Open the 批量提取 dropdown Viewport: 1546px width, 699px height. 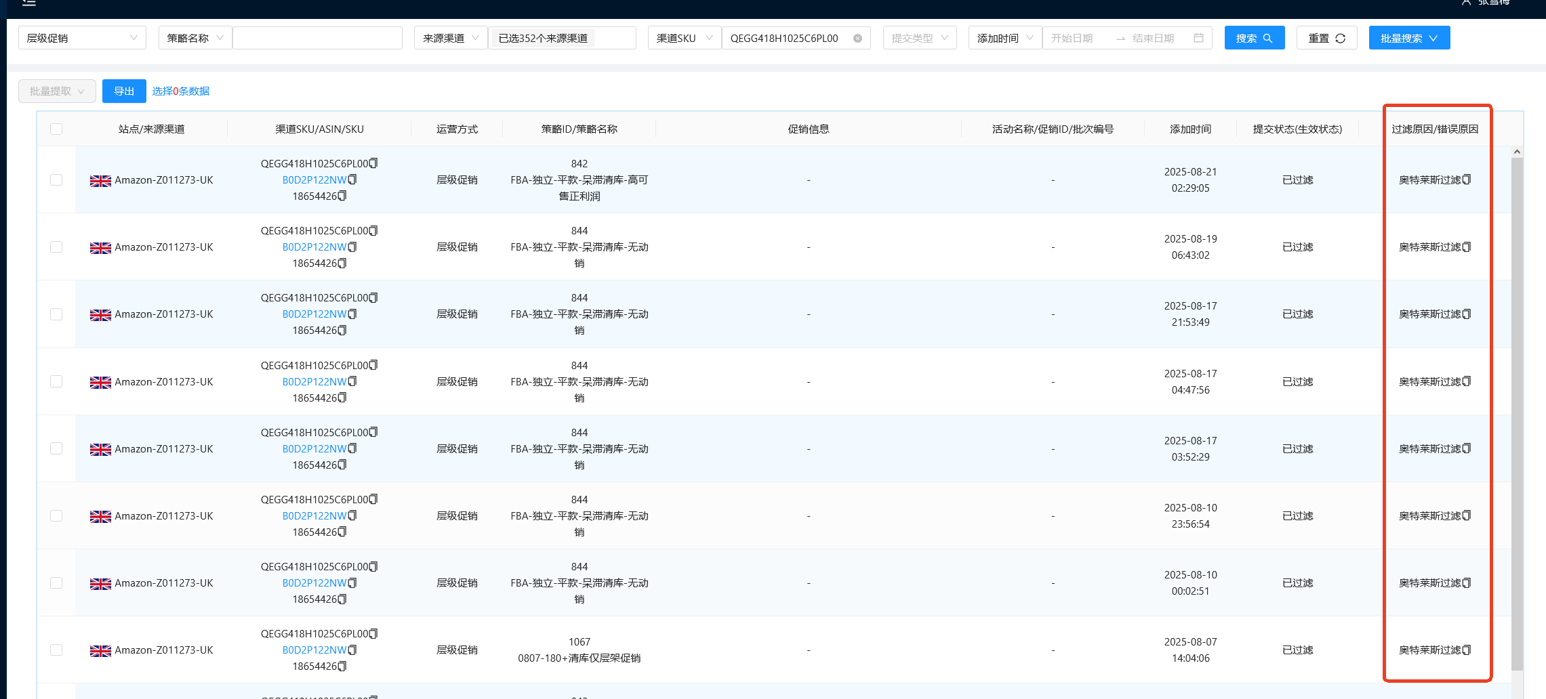pos(57,91)
